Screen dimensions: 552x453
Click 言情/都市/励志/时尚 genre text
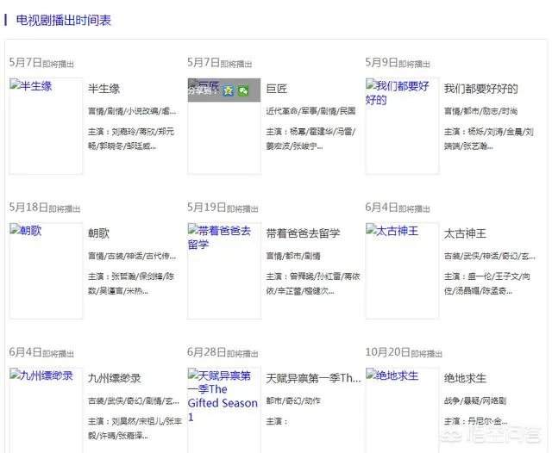480,111
